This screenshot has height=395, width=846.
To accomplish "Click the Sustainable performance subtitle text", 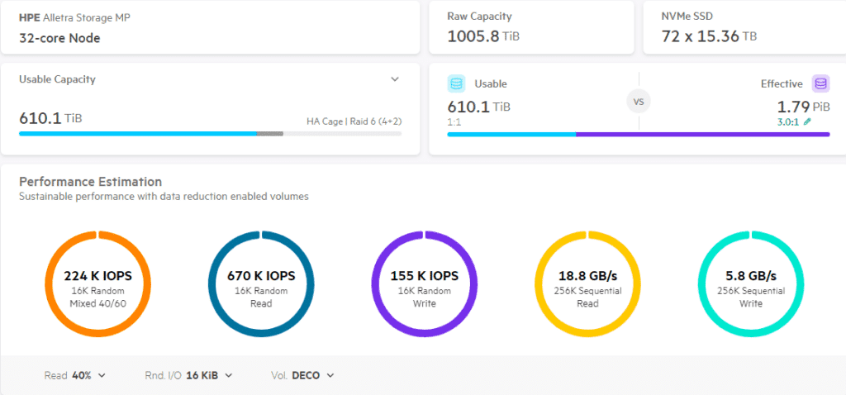I will pyautogui.click(x=164, y=197).
